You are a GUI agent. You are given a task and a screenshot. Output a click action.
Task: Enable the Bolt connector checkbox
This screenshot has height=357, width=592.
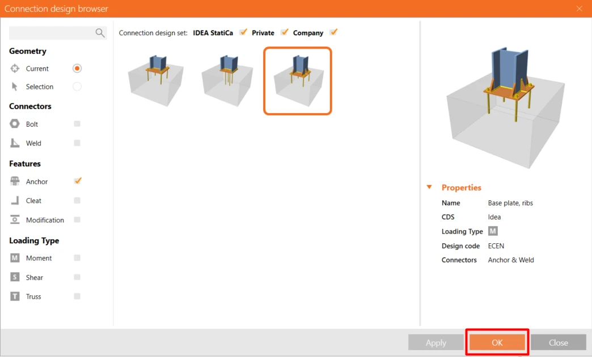click(77, 124)
